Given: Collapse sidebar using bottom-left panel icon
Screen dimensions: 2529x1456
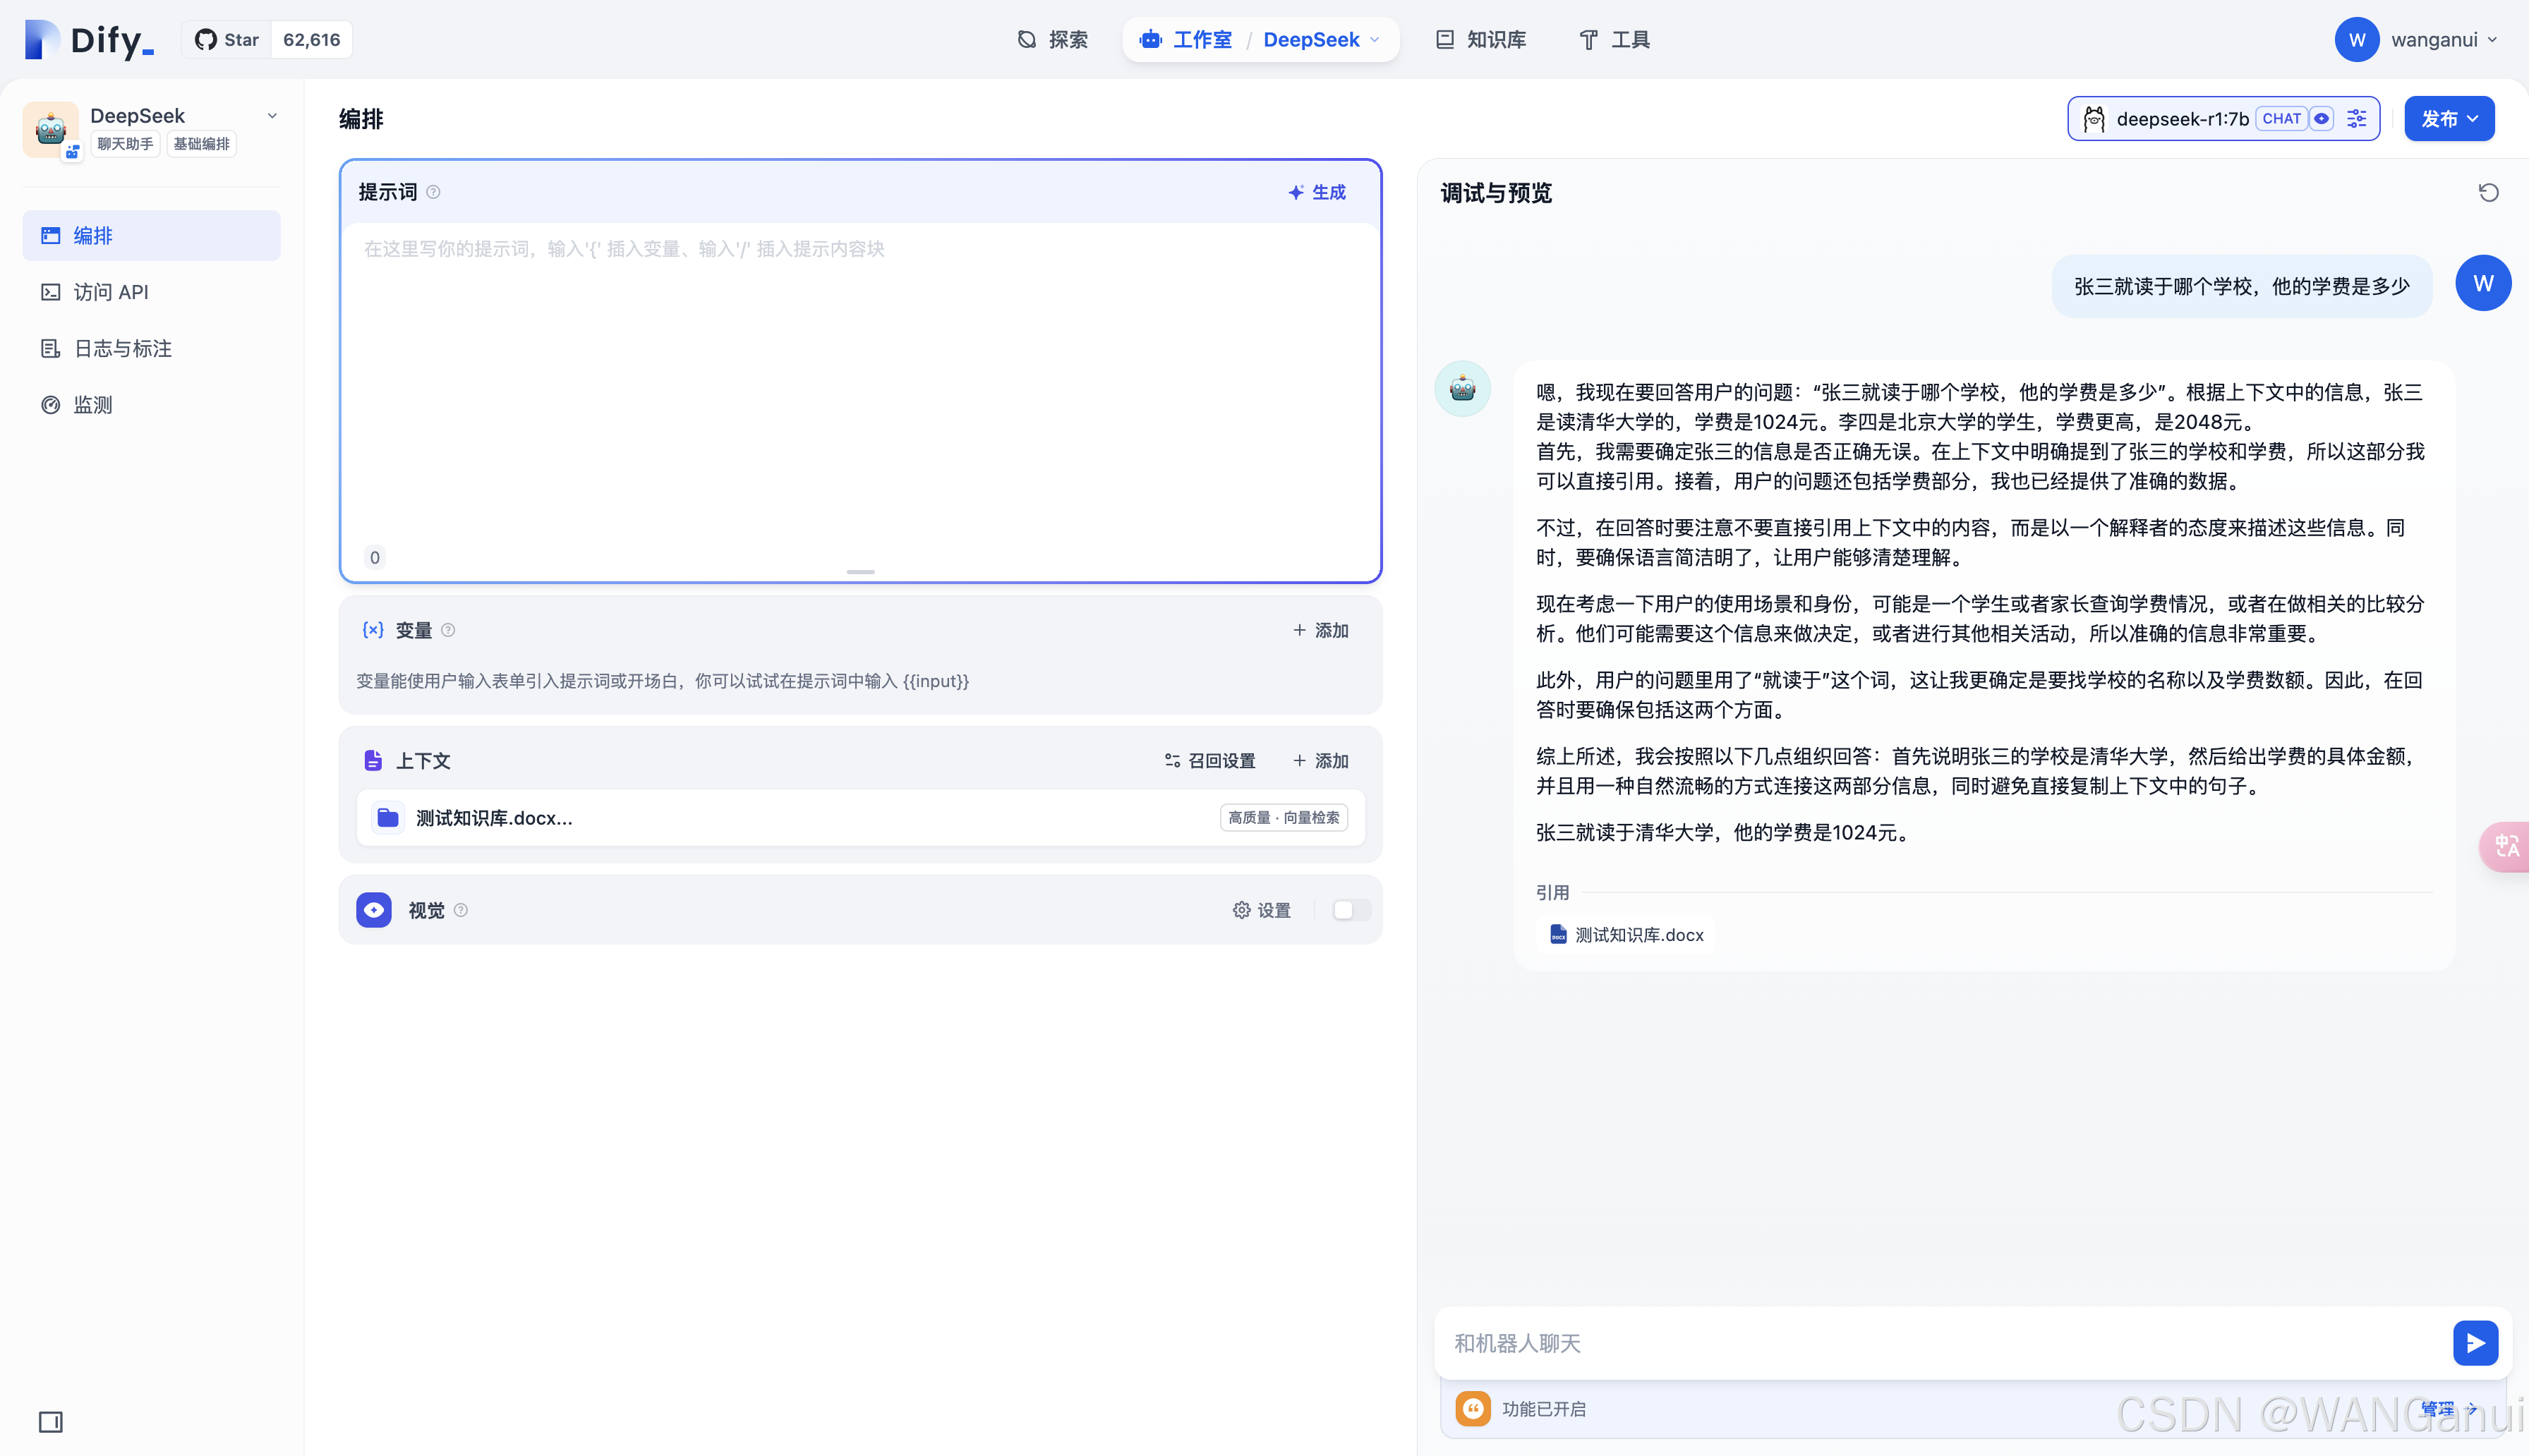Looking at the screenshot, I should click(x=51, y=1422).
